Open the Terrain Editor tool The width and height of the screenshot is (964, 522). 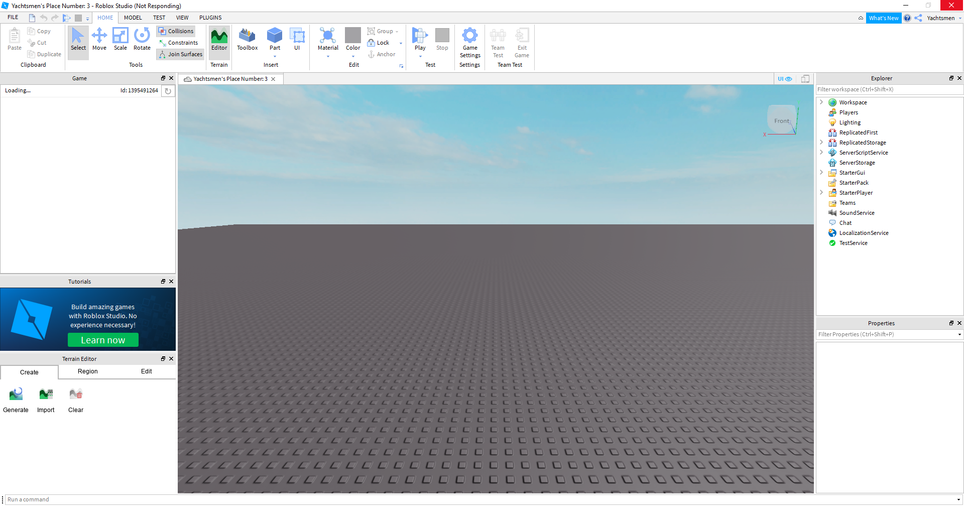(x=219, y=39)
